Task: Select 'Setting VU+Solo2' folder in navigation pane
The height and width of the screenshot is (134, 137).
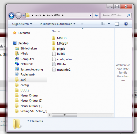Action: pos(34,111)
